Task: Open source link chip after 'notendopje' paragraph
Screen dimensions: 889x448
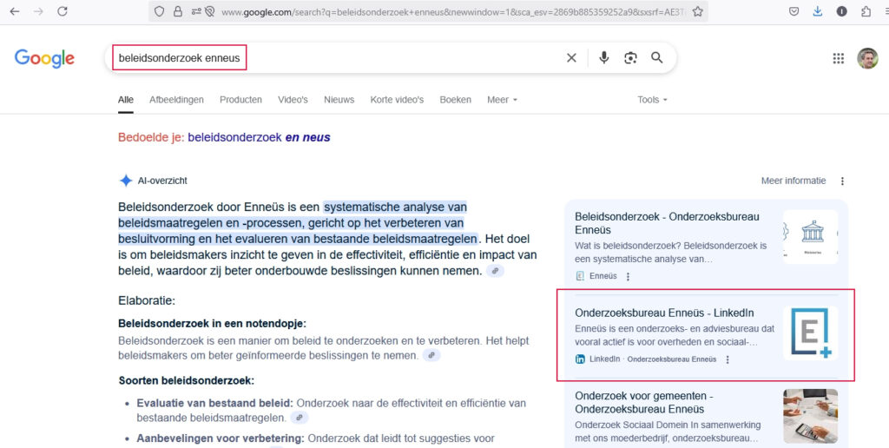Action: [431, 356]
